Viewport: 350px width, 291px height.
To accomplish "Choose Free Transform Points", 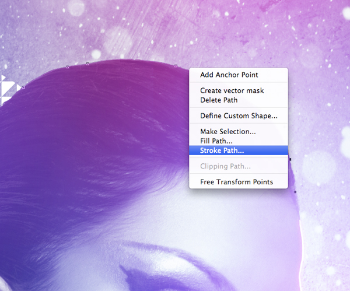I will coord(236,182).
